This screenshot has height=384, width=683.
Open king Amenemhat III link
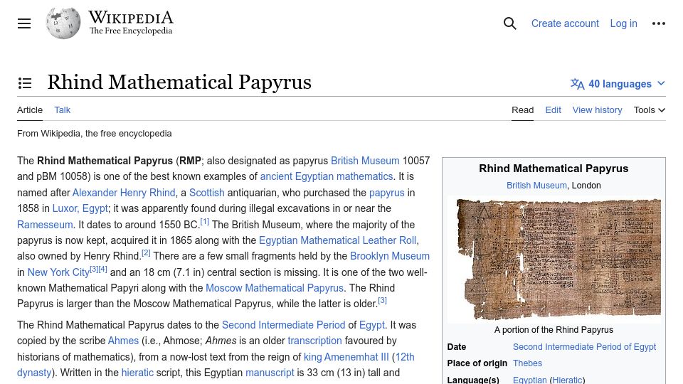click(x=346, y=357)
